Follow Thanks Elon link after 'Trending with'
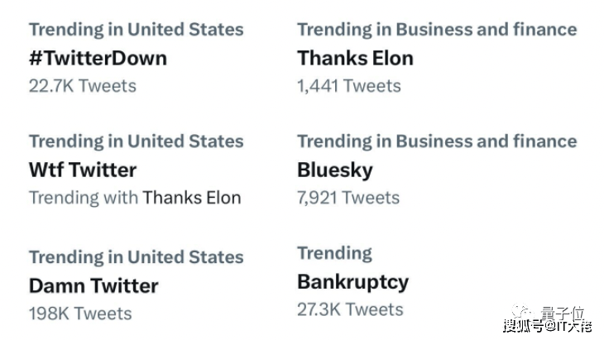Screen dimensions: 604x340 tap(191, 198)
